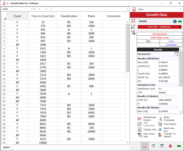Select the Time to Event (hr) column header

(43, 16)
